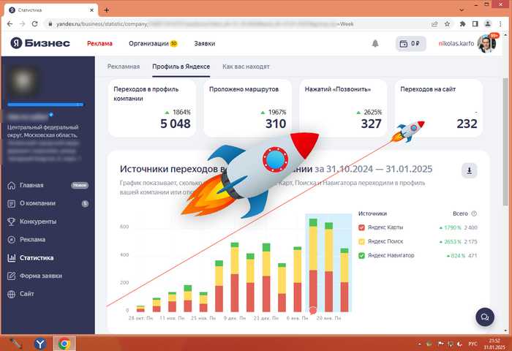Viewport: 512px width, 351px height.
Task: Click the Chrome taskbar icon
Action: [x=64, y=344]
